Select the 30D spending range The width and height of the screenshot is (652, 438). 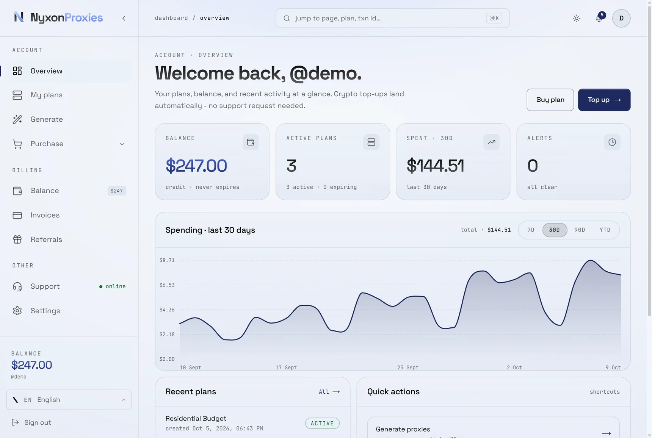[x=555, y=230]
